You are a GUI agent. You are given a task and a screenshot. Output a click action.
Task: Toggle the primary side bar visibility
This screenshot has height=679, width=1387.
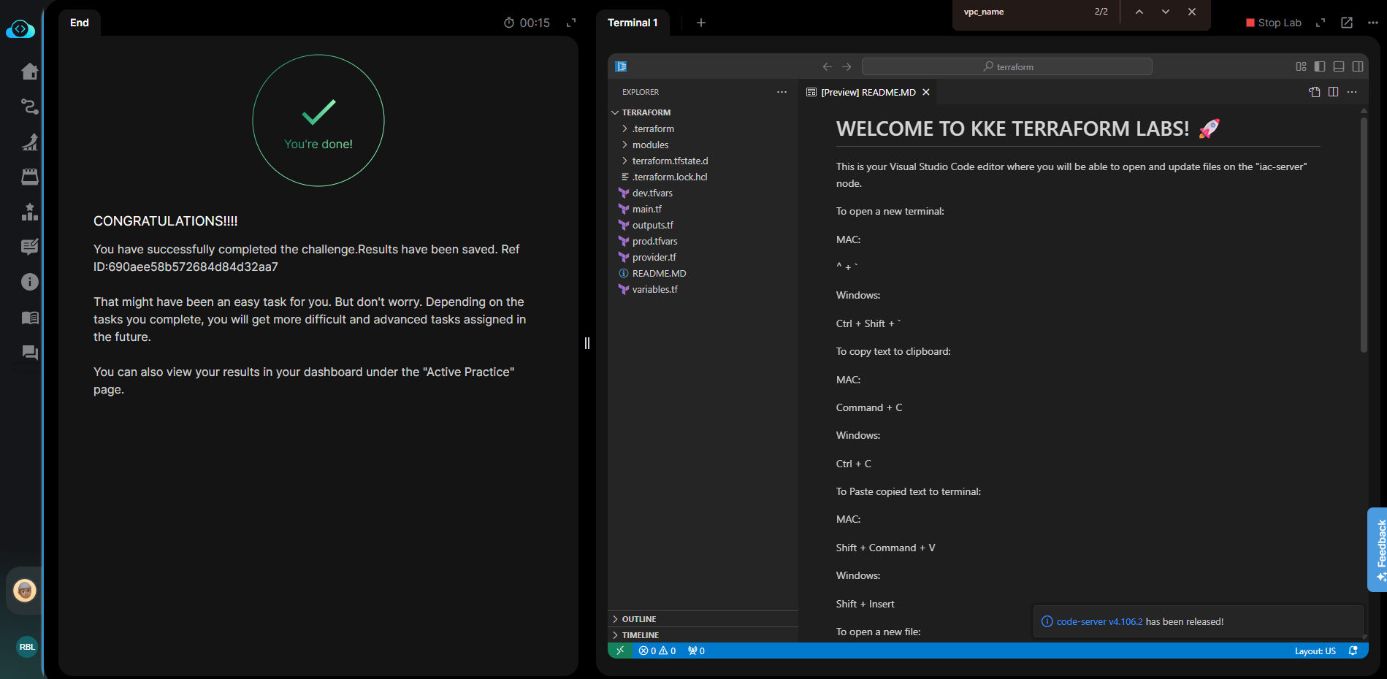[1320, 66]
